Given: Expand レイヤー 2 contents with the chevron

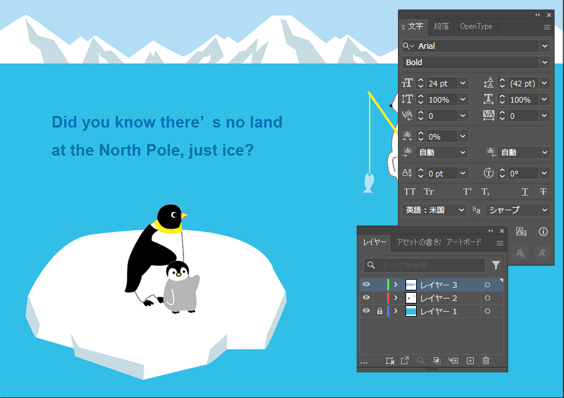Looking at the screenshot, I should pyautogui.click(x=396, y=298).
